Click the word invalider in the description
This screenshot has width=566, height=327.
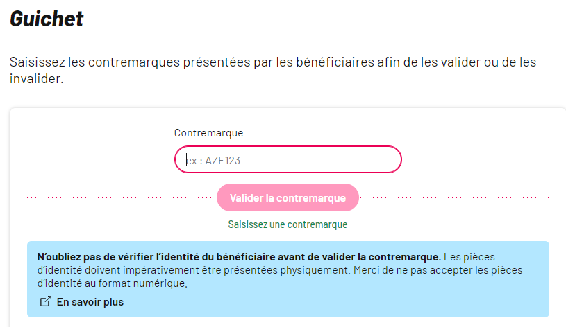[36, 78]
